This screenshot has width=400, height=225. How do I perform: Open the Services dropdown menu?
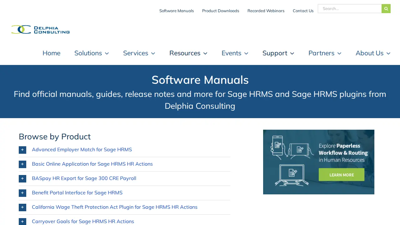(x=139, y=53)
